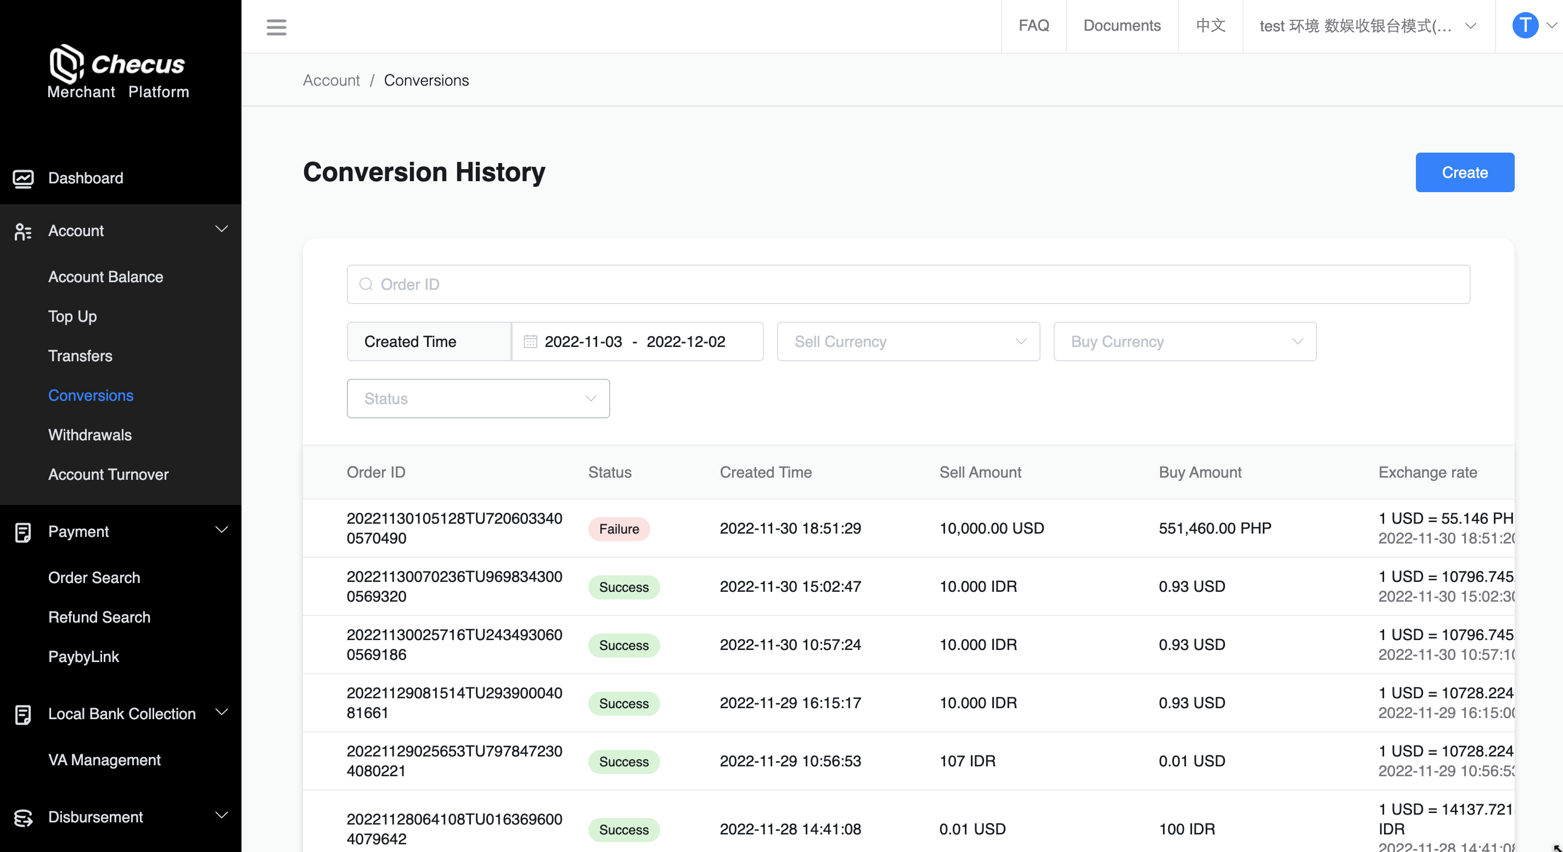
Task: Click the Checcus logo
Action: (117, 65)
